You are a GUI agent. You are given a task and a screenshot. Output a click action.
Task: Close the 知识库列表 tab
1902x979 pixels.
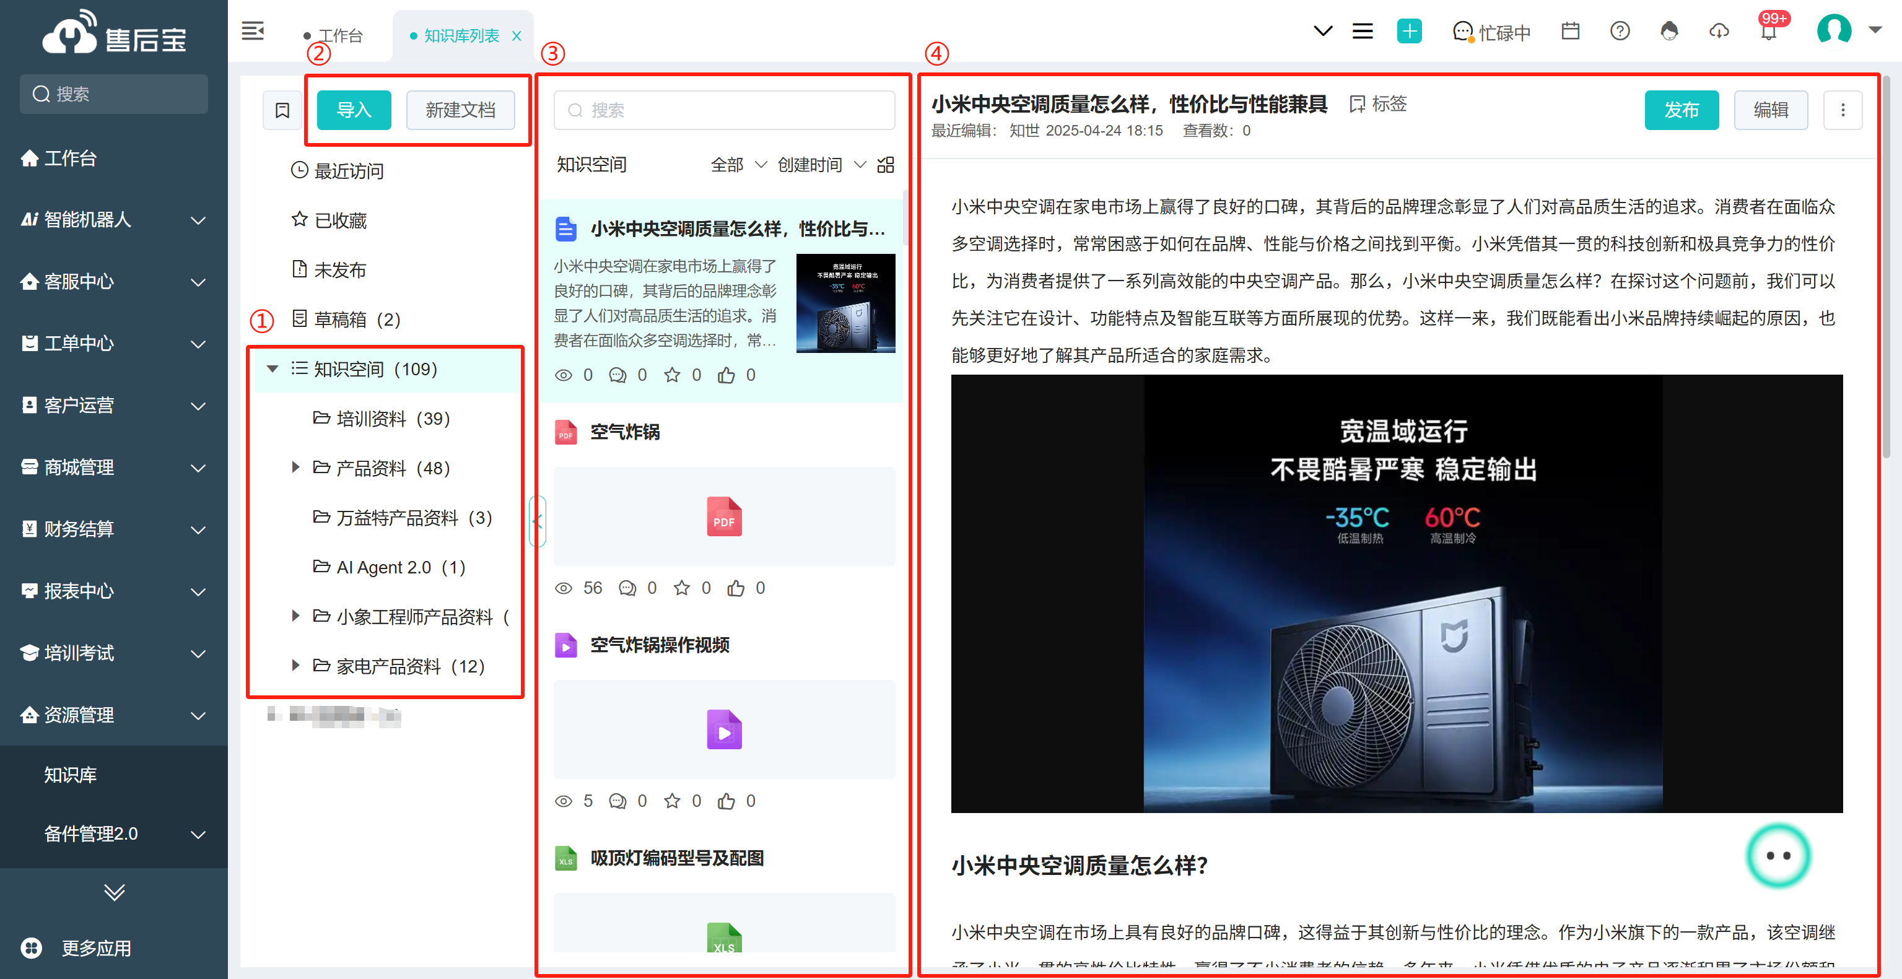pyautogui.click(x=517, y=35)
